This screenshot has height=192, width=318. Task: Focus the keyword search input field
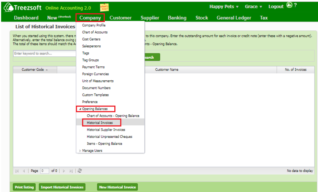(x=45, y=54)
